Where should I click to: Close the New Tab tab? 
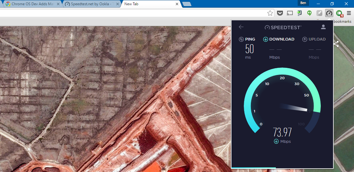[x=177, y=4]
